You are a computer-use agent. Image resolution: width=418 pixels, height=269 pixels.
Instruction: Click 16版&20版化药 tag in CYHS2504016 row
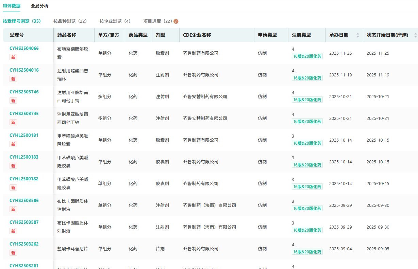(307, 78)
